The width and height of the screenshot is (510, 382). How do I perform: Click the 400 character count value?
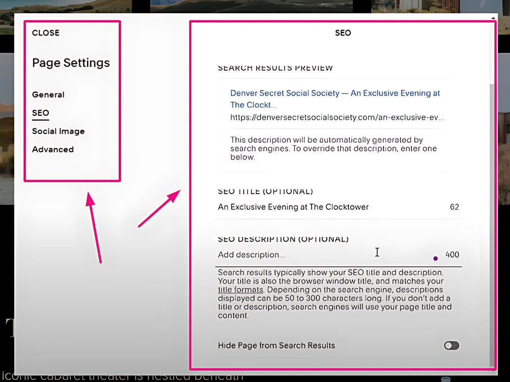tap(452, 255)
